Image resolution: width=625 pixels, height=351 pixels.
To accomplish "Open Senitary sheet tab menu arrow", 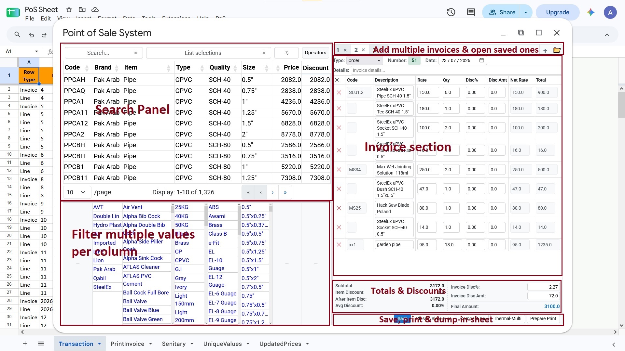I will (192, 344).
